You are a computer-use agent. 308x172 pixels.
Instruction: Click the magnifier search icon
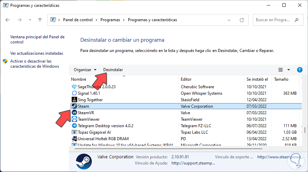point(297,20)
